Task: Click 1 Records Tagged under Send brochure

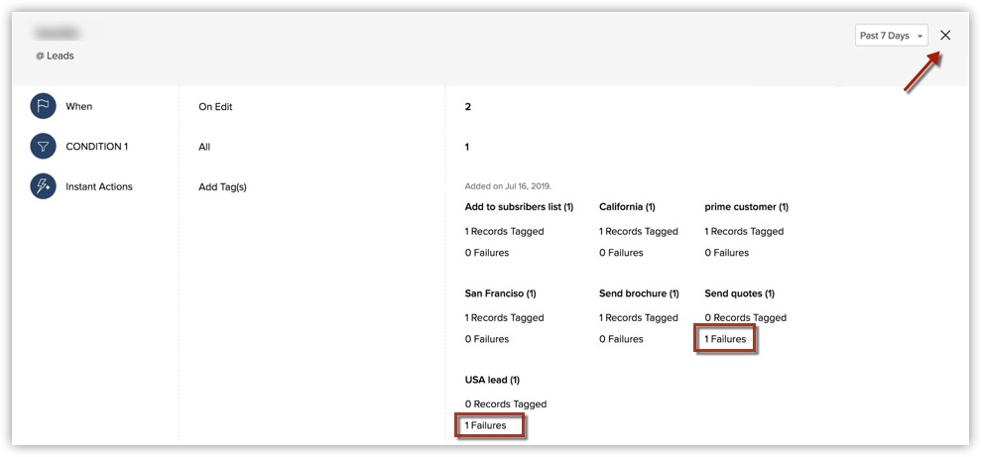Action: pyautogui.click(x=638, y=317)
